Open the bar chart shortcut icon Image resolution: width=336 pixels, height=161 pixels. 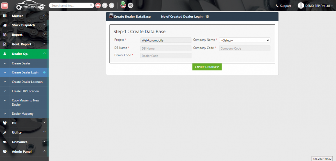click(x=112, y=5)
